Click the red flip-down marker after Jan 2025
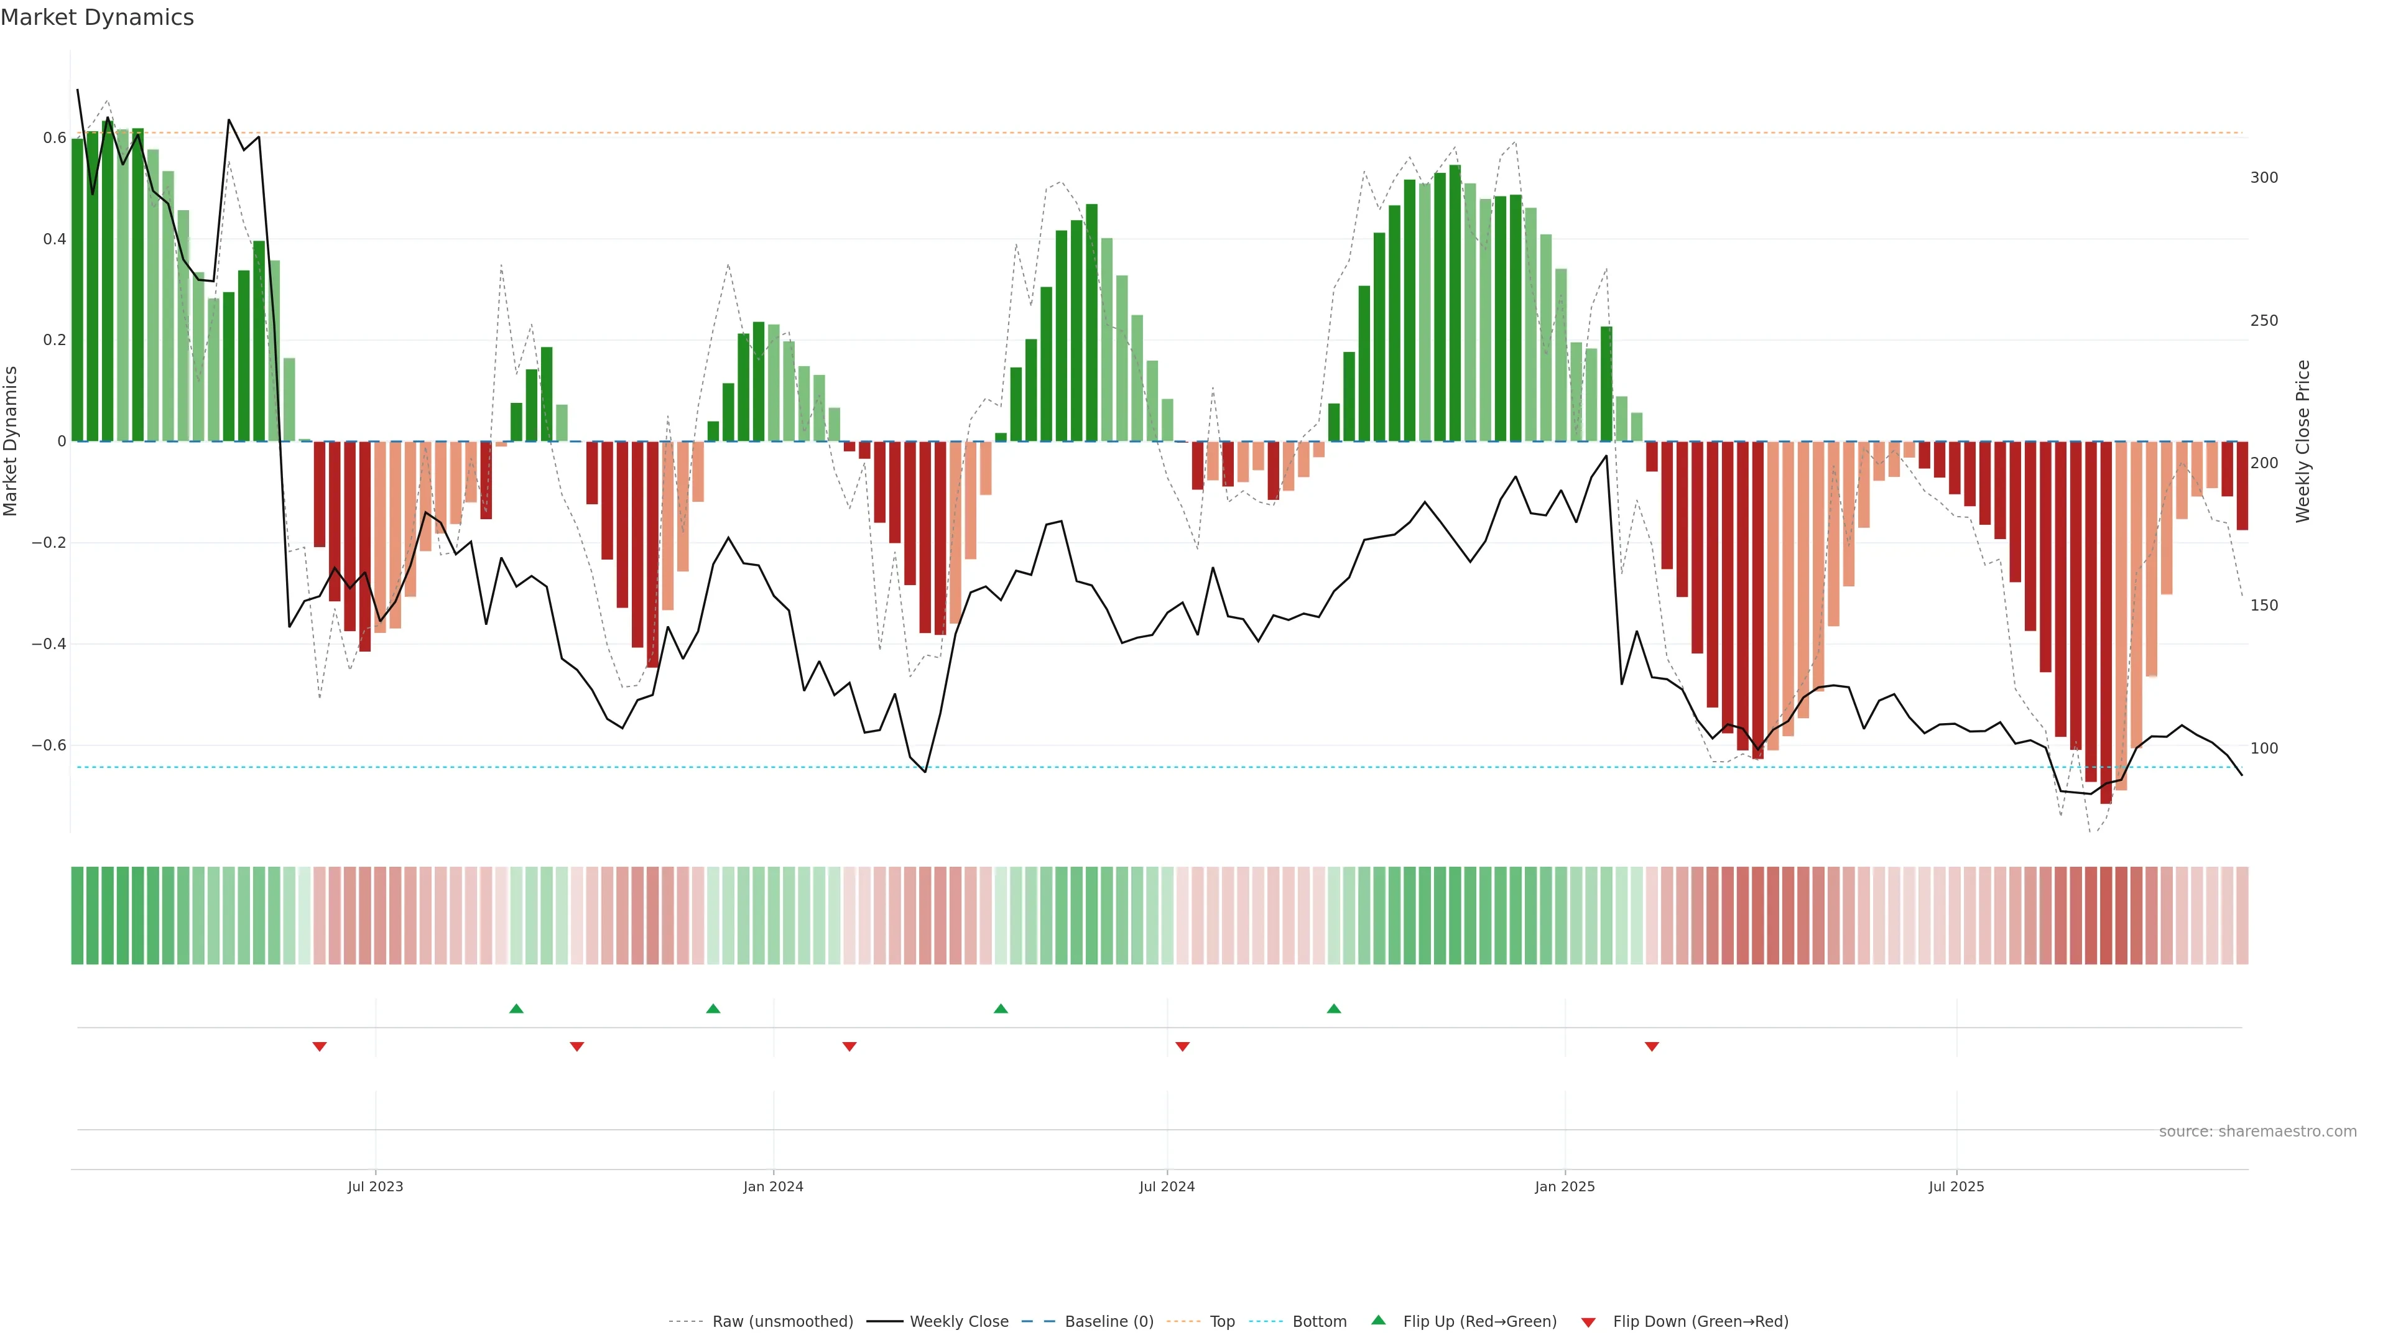Image resolution: width=2388 pixels, height=1343 pixels. (x=1651, y=1046)
